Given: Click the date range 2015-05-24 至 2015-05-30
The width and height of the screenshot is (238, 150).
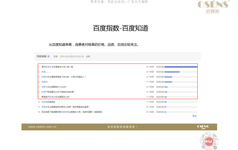Looking at the screenshot, I should coord(72,57).
